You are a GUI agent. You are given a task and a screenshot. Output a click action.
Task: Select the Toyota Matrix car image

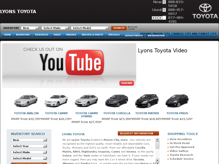coord(147,101)
